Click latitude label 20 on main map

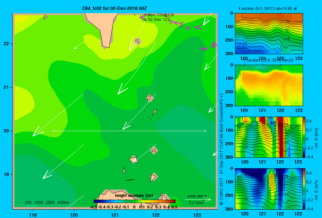(x=6, y=131)
